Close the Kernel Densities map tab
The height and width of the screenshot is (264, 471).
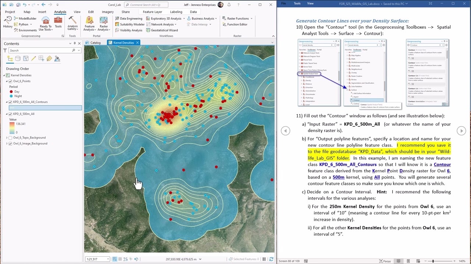click(x=137, y=43)
